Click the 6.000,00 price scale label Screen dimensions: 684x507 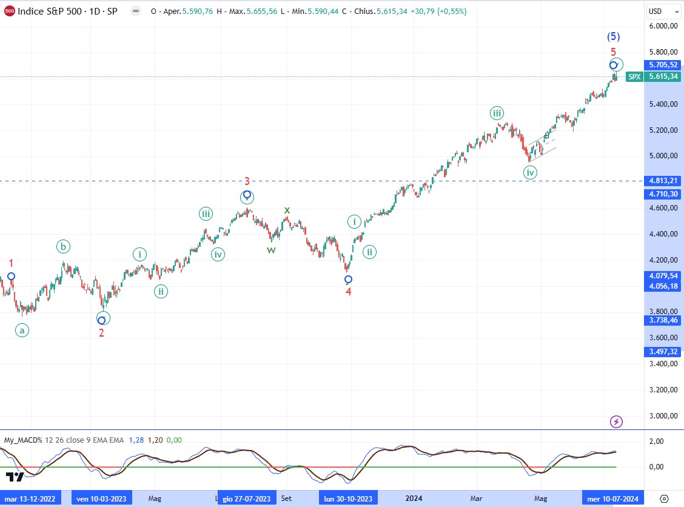click(x=663, y=26)
